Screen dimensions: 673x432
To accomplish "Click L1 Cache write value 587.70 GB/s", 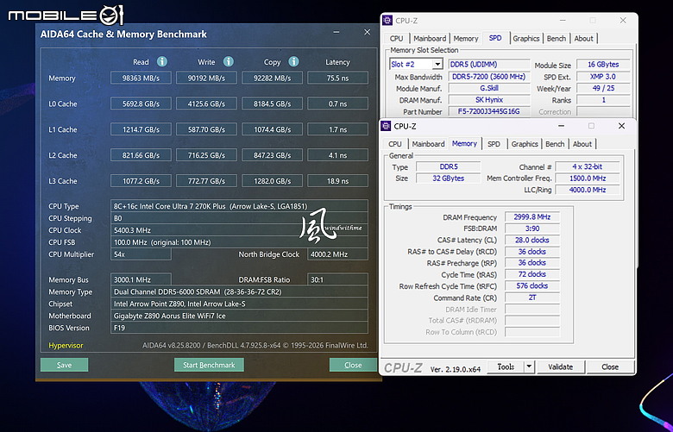I will point(206,129).
